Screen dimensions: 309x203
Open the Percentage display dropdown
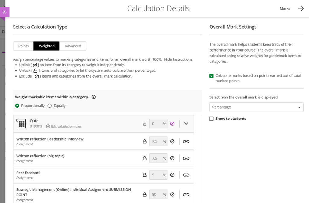[x=256, y=107]
